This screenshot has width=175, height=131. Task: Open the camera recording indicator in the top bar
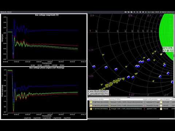pyautogui.click(x=125, y=12)
